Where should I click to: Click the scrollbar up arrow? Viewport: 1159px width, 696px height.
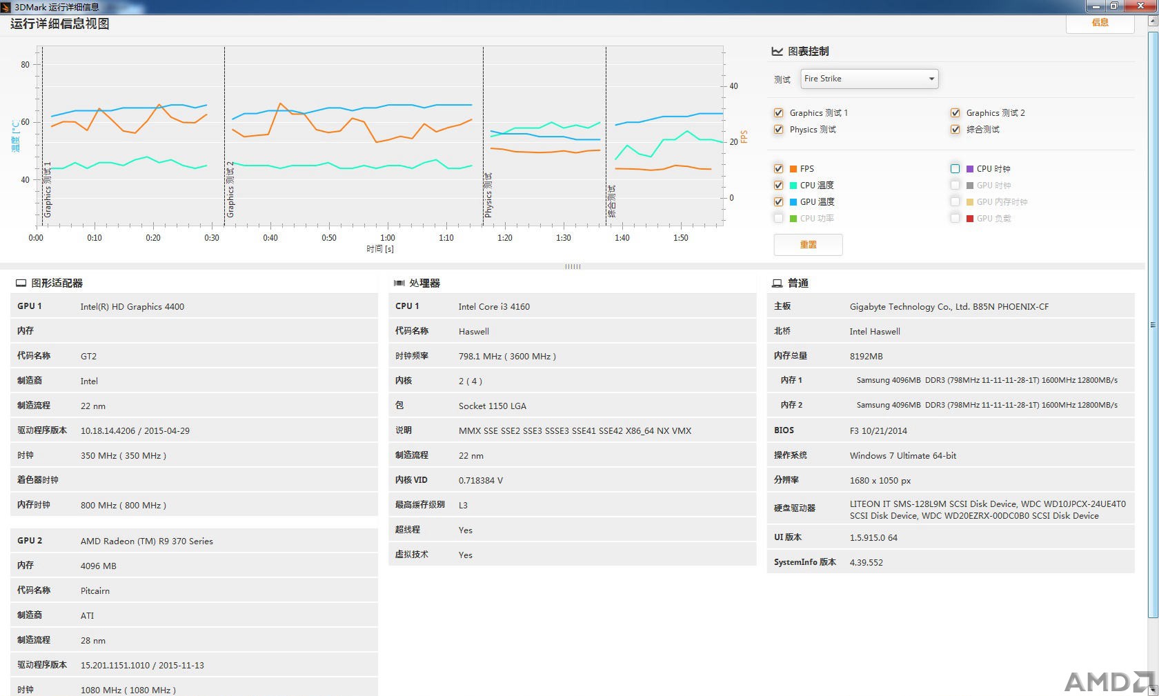pyautogui.click(x=1152, y=21)
